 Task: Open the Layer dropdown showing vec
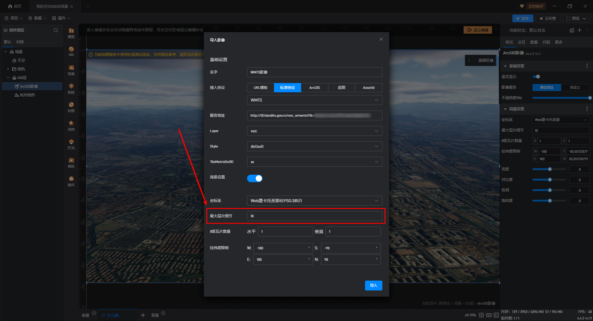314,131
